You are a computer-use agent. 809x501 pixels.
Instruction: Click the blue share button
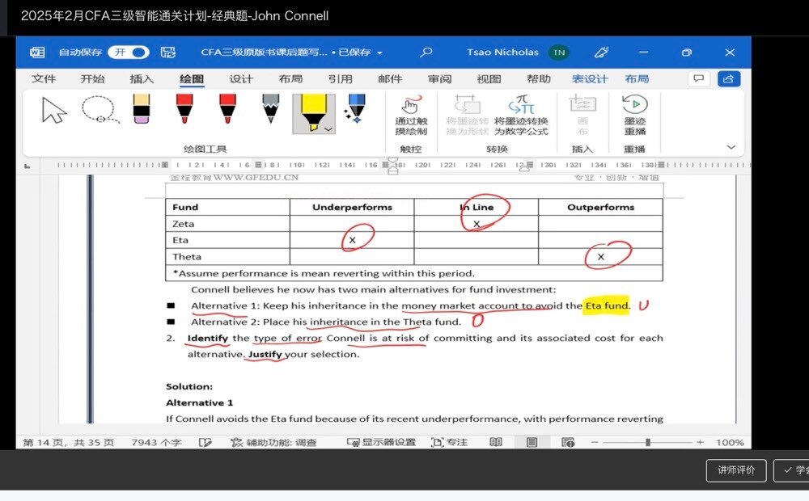[x=729, y=78]
